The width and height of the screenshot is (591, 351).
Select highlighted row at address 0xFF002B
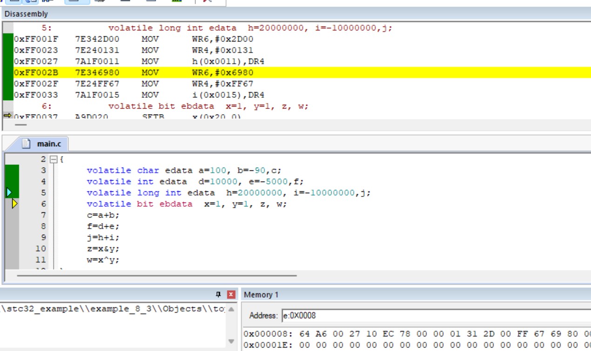pyautogui.click(x=302, y=73)
